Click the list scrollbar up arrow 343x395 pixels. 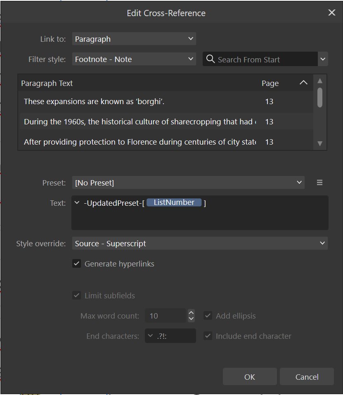320,81
